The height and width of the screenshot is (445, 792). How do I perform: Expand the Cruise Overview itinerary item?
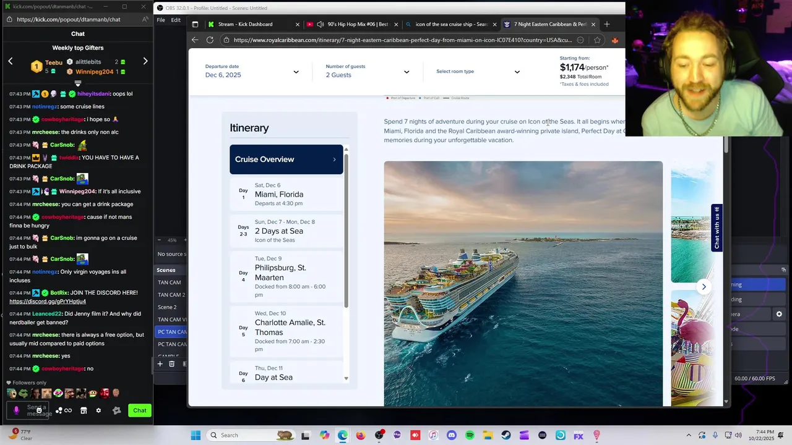click(x=286, y=159)
